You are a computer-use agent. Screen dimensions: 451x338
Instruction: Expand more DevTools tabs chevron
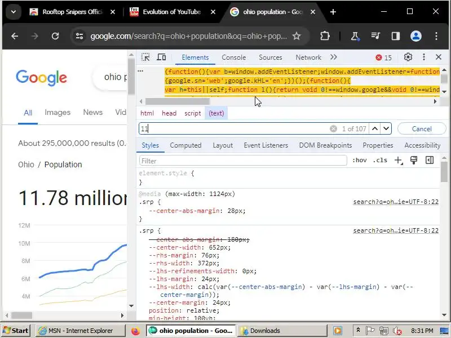coord(333,57)
